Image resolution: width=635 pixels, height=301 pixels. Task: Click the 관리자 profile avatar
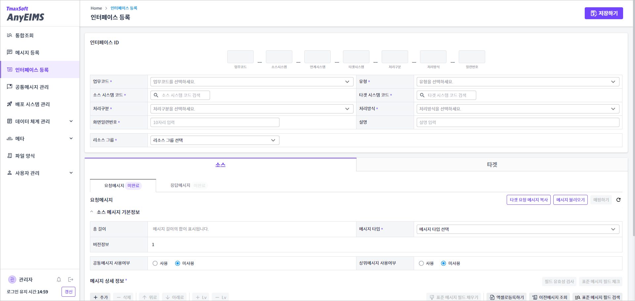12,279
